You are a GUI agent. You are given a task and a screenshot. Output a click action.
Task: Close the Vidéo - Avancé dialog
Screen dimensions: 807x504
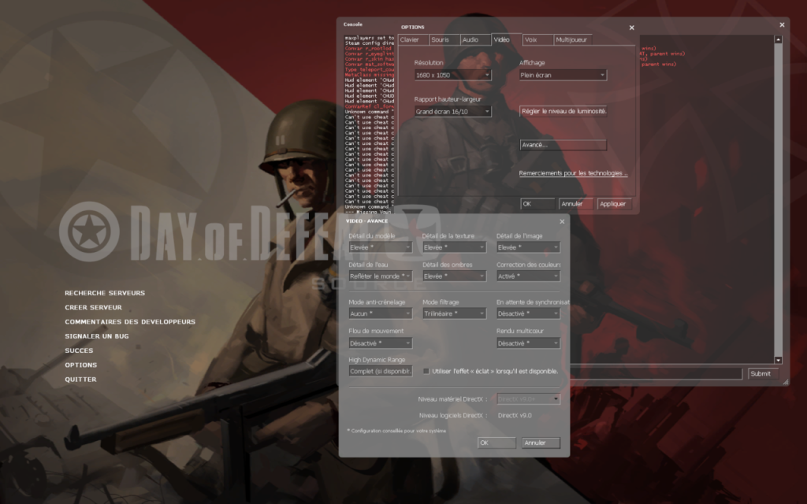tap(562, 221)
